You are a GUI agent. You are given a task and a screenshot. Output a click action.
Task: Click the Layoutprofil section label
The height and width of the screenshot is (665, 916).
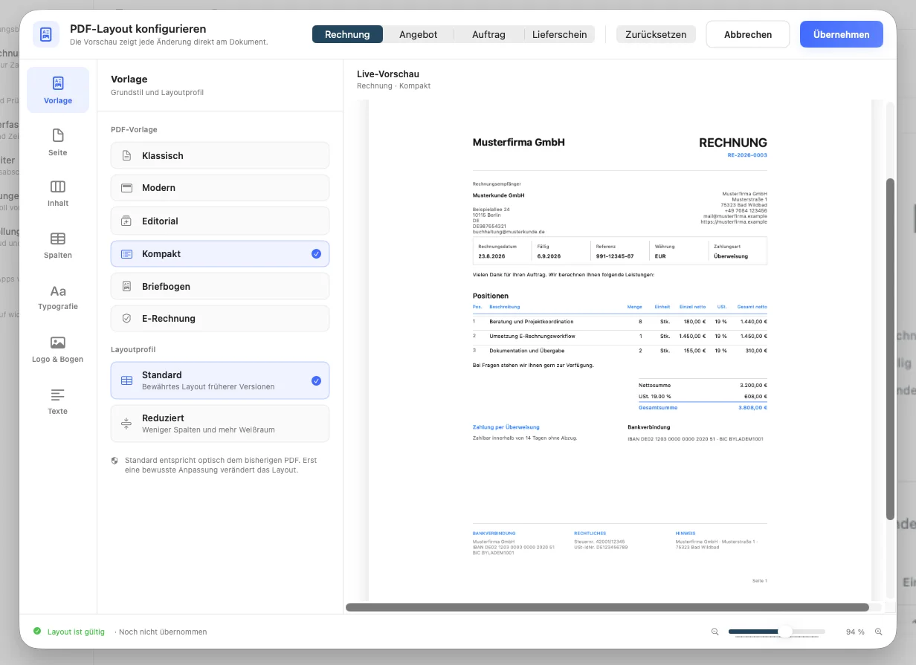133,349
